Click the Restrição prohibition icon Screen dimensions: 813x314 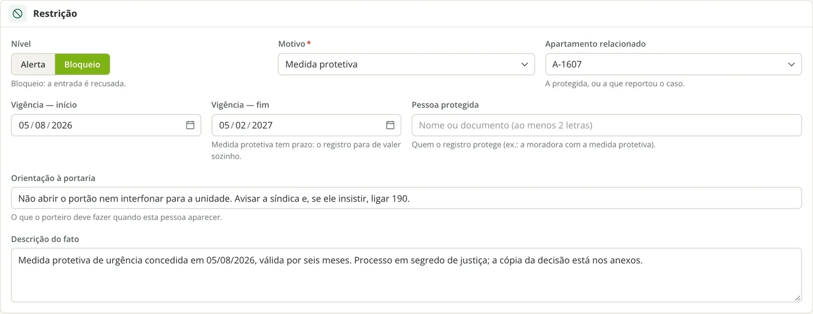17,13
